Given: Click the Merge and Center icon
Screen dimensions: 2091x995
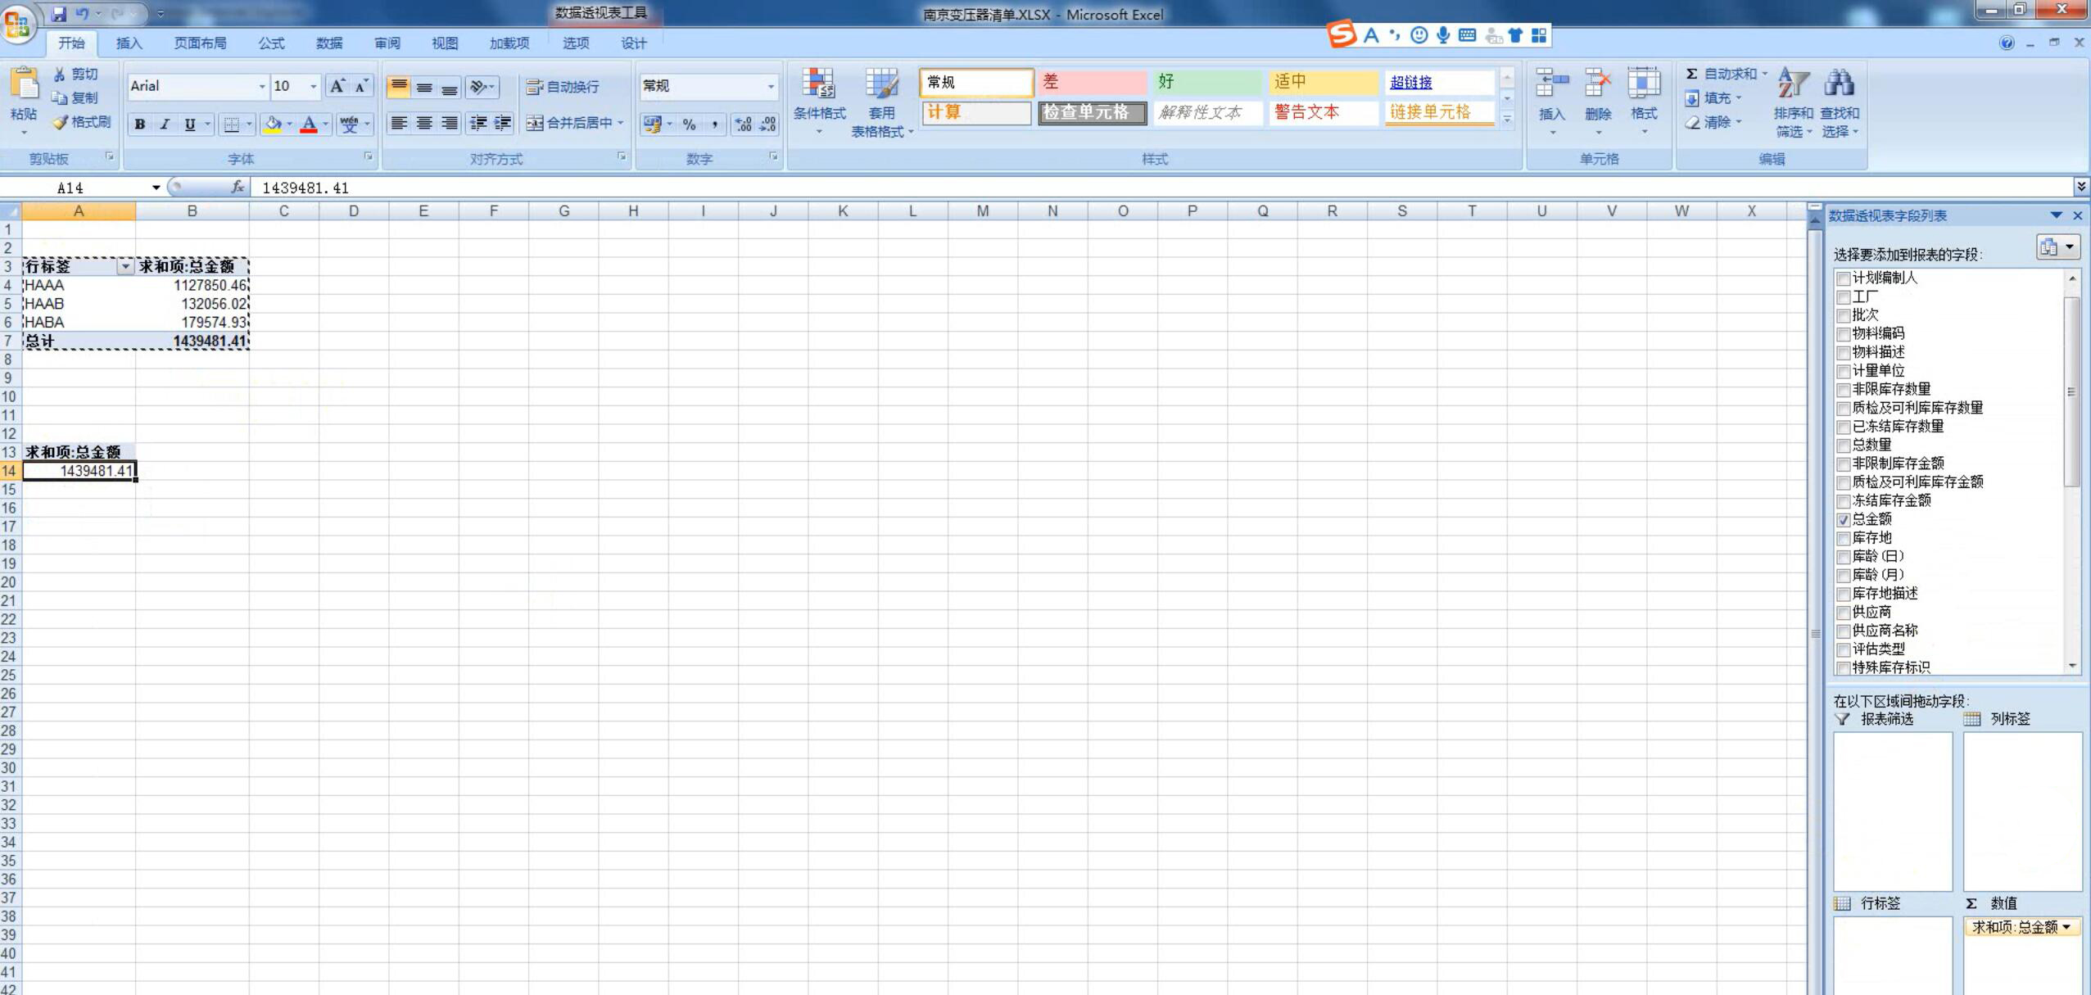Looking at the screenshot, I should pos(536,123).
